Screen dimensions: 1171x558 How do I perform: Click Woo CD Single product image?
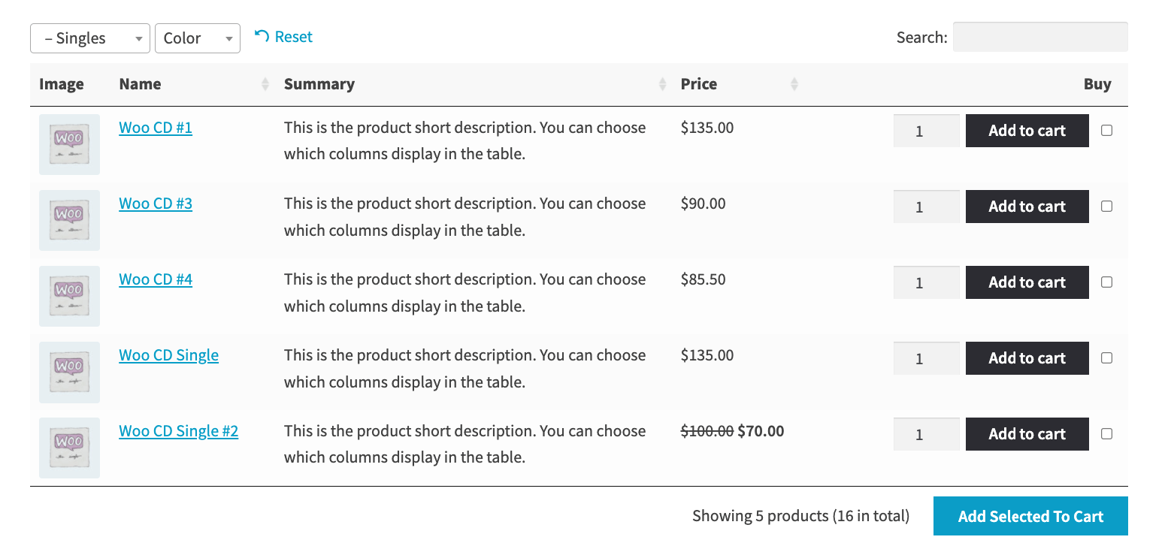coord(69,372)
